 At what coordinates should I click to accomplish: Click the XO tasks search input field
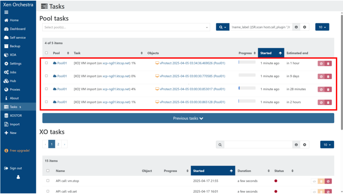coord(258,144)
